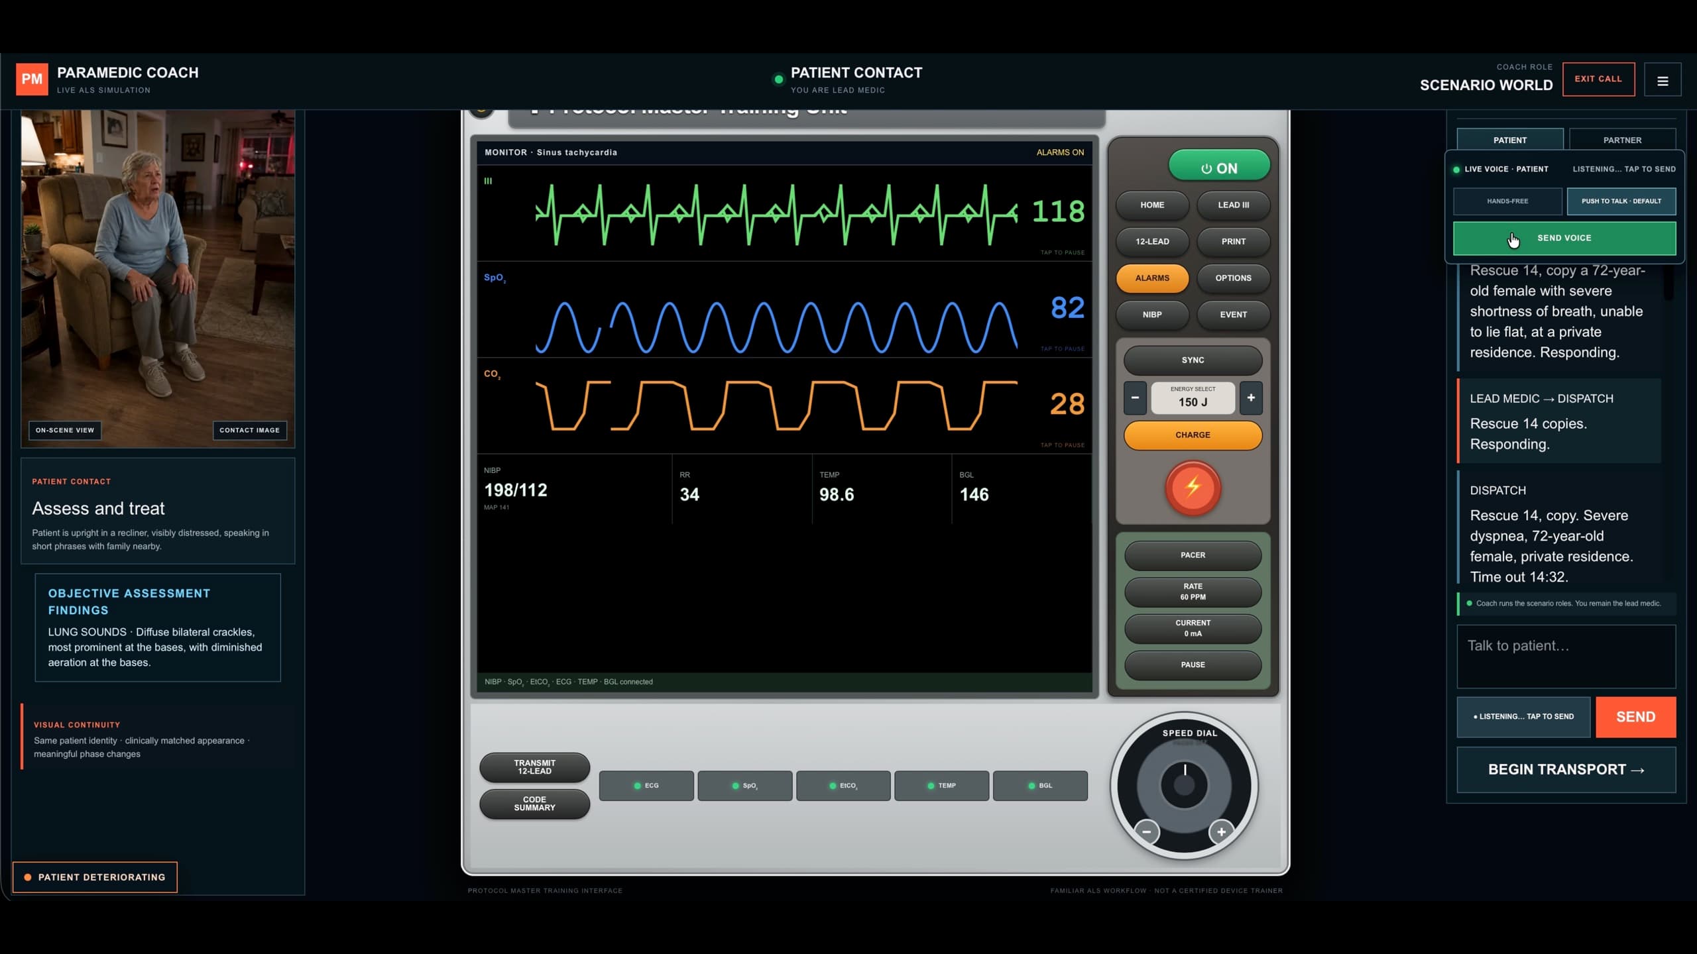
Task: Click the orange SEND button
Action: [x=1635, y=717]
